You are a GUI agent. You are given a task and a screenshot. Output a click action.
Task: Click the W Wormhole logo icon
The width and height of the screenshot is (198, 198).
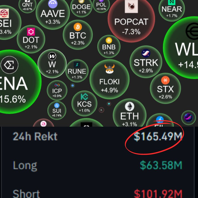point(52,56)
